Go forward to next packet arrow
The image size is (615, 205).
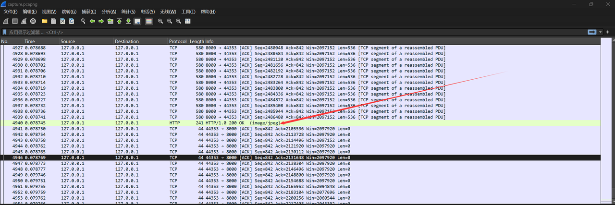(x=101, y=21)
